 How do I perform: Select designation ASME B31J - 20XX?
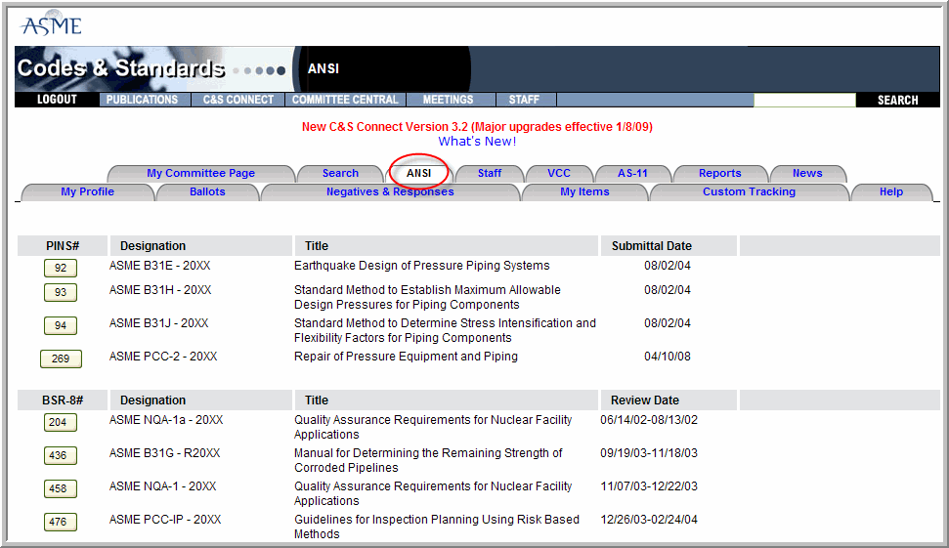coord(158,323)
